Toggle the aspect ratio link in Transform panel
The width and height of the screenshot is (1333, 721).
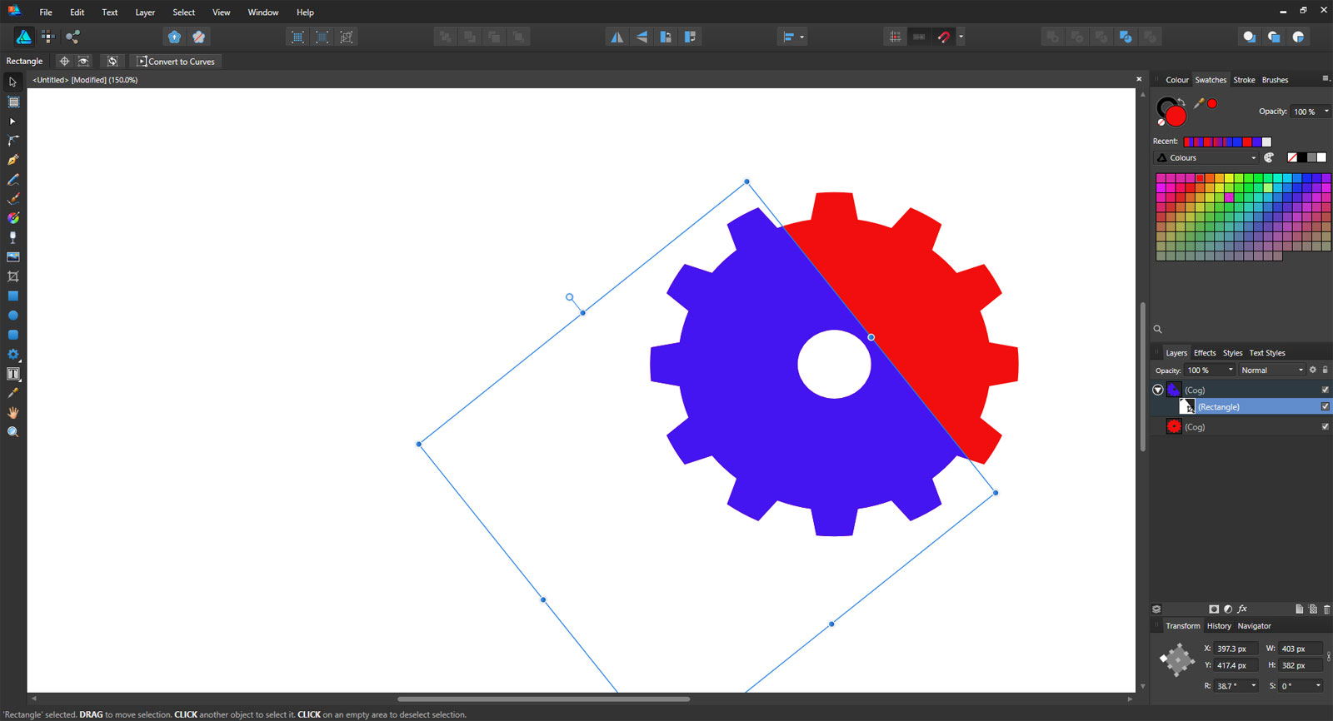(x=1329, y=657)
